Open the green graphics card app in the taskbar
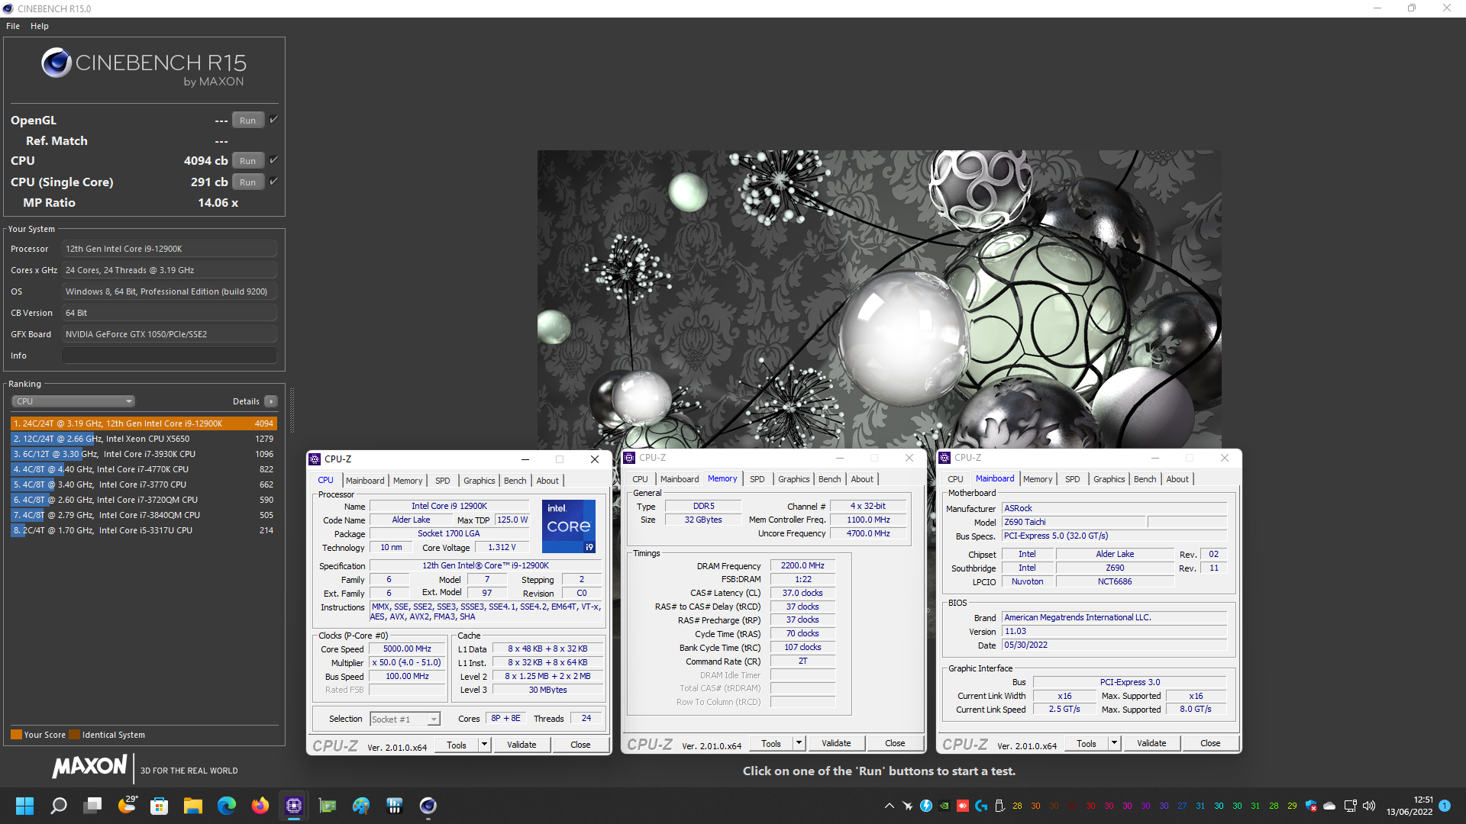The image size is (1466, 824). pos(328,806)
